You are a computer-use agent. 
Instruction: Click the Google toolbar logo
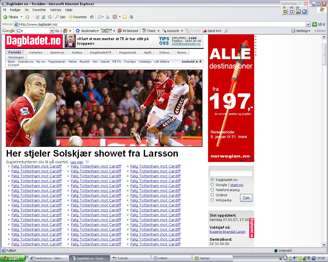pyautogui.click(x=9, y=31)
